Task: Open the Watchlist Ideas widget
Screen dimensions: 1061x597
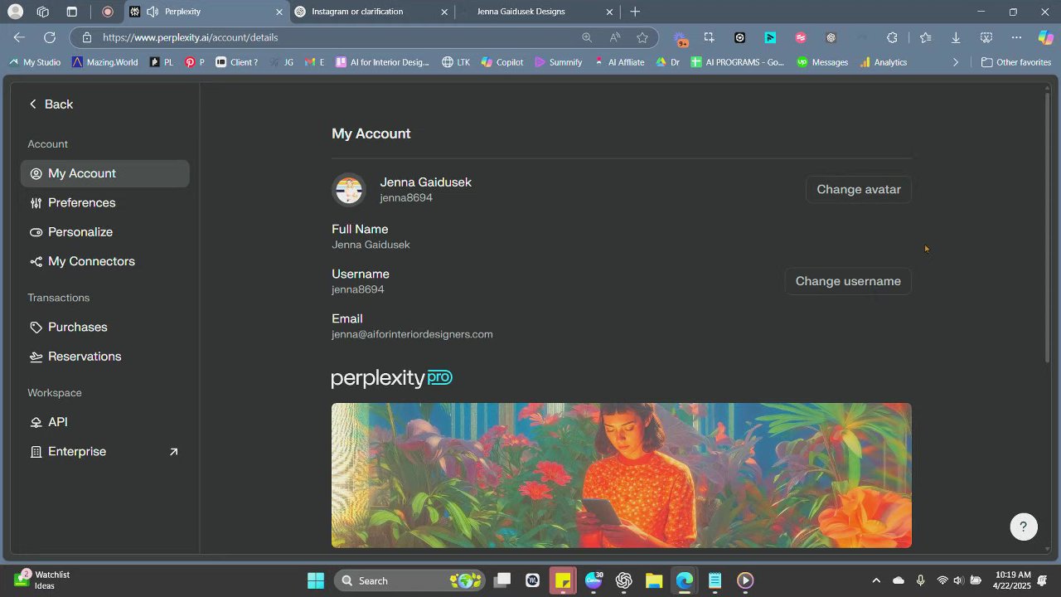Action: point(41,580)
